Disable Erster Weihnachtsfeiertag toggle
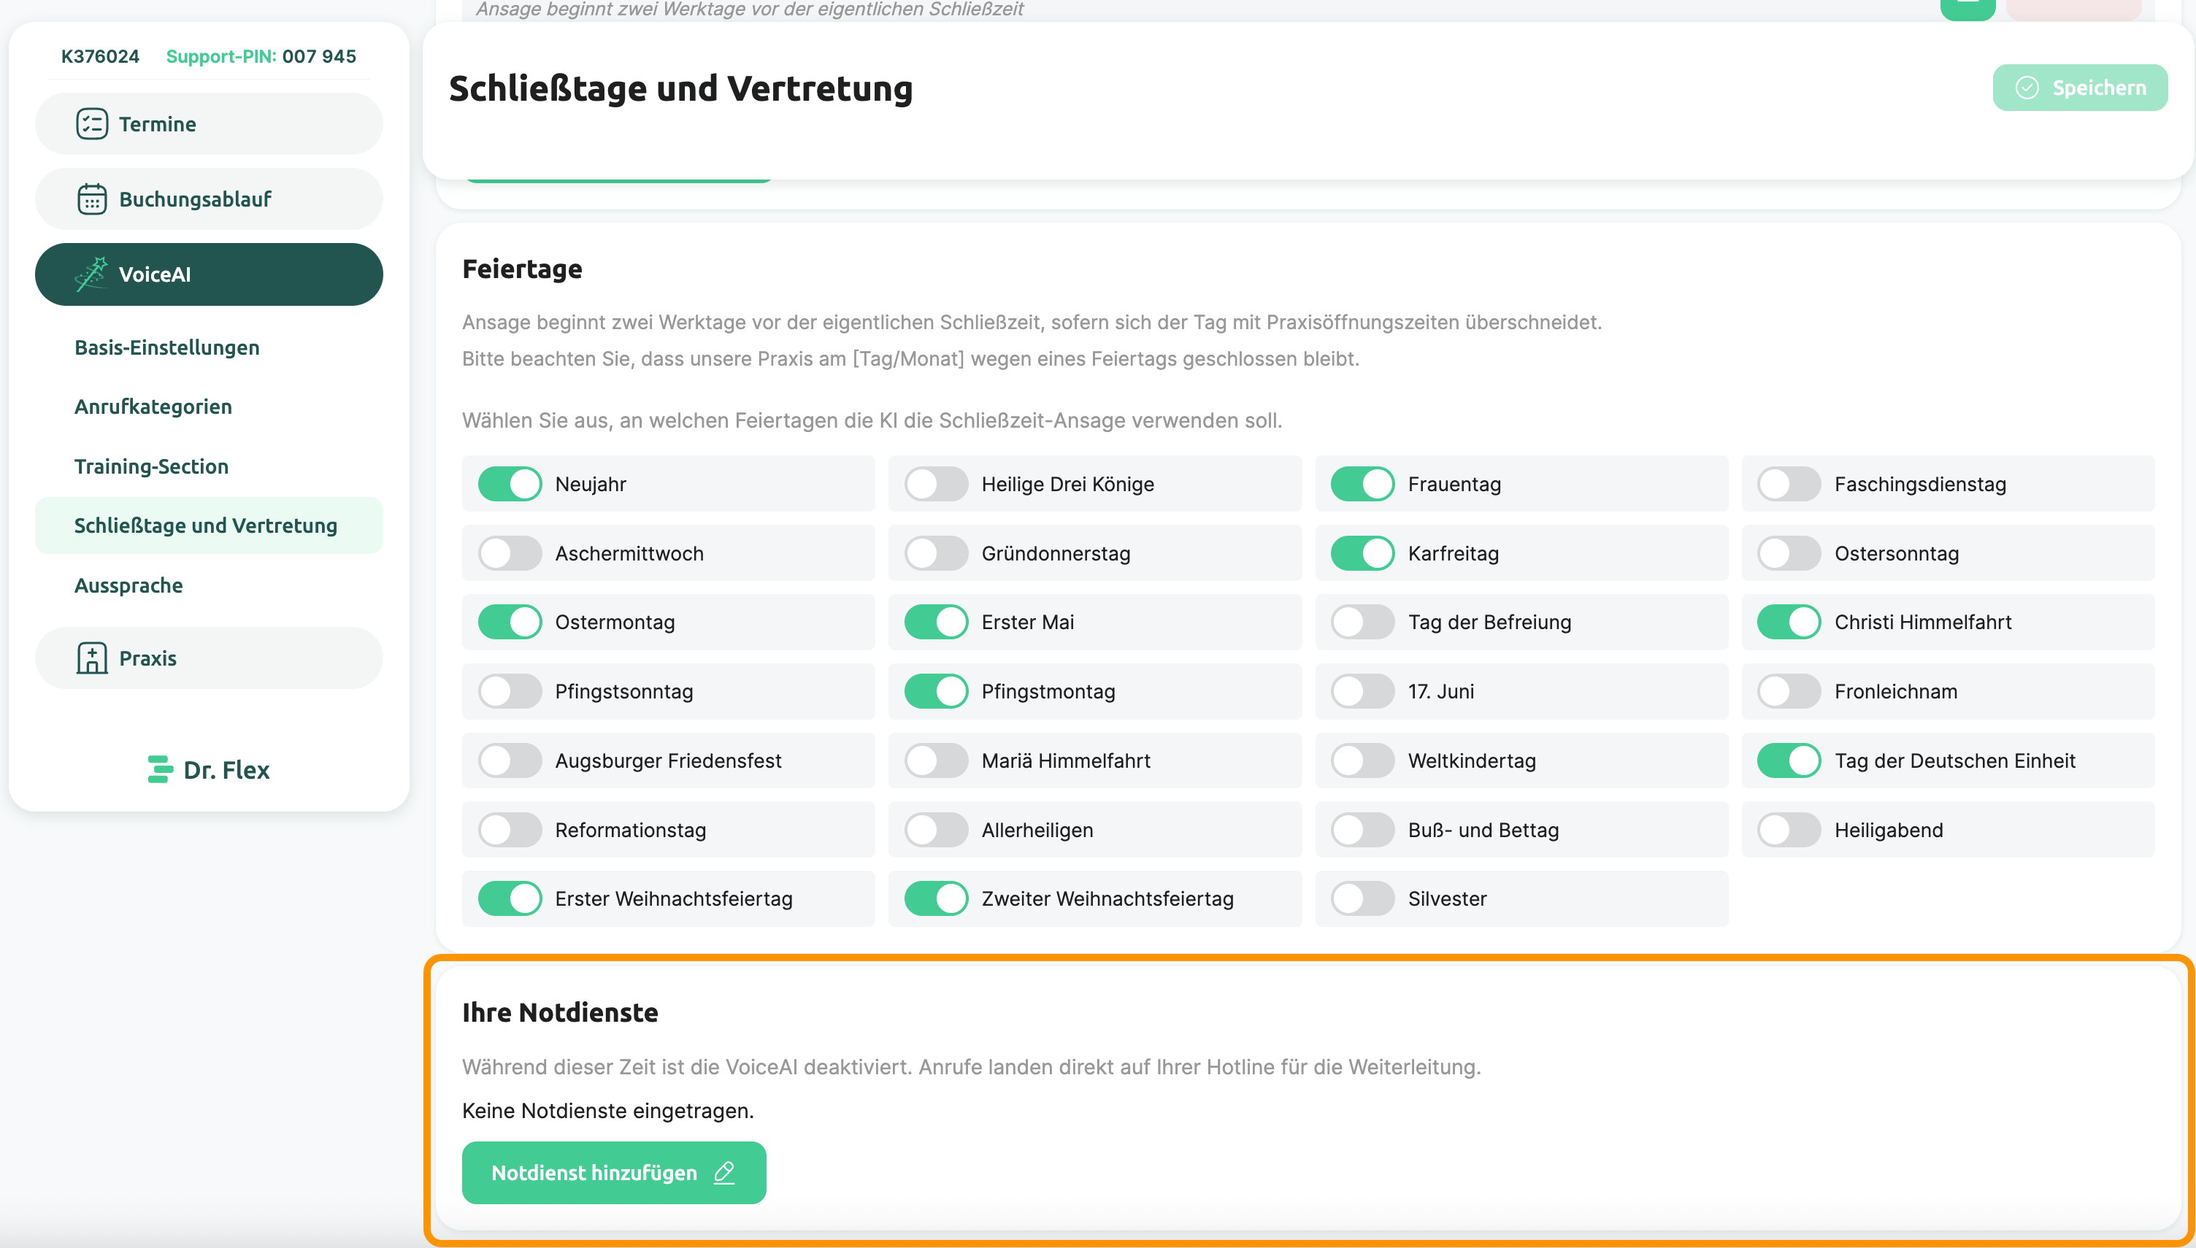The width and height of the screenshot is (2196, 1248). tap(510, 898)
